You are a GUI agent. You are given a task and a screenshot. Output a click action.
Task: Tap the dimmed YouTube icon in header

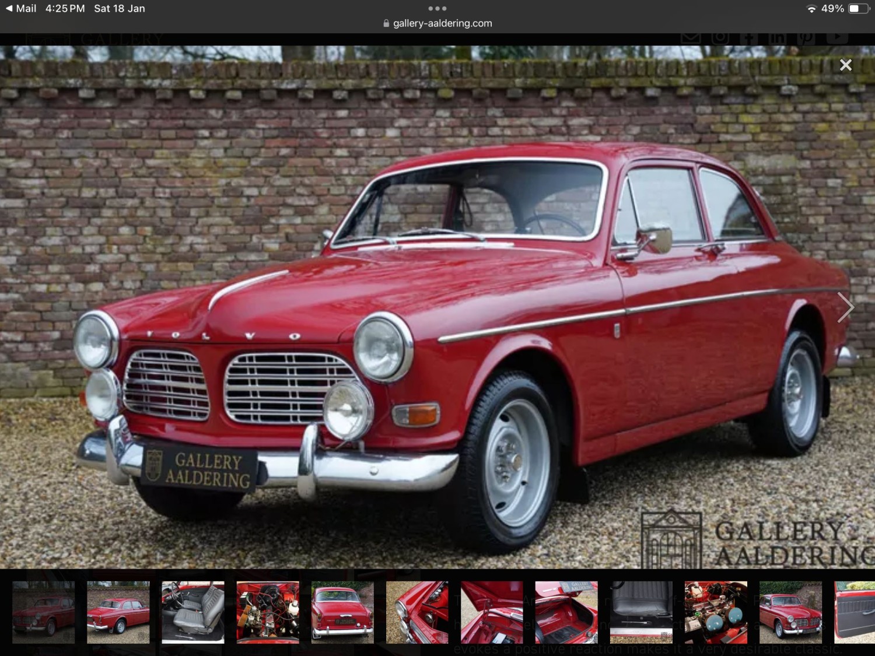(x=837, y=38)
